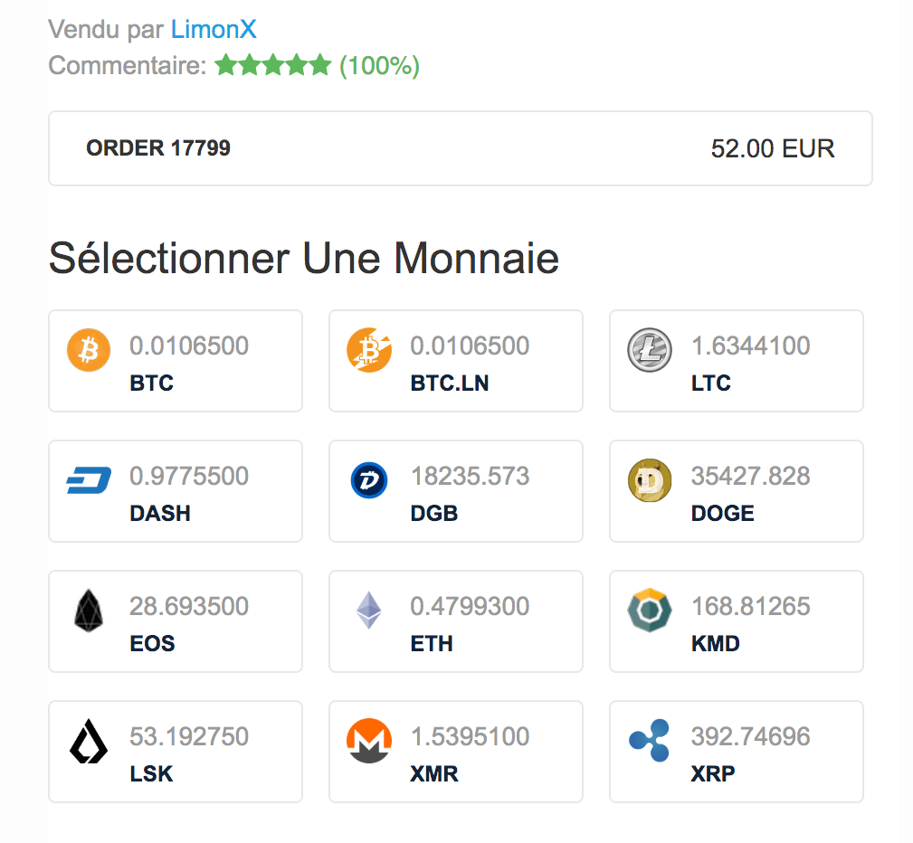Choose the 35427.828 DOGE amount

[750, 476]
